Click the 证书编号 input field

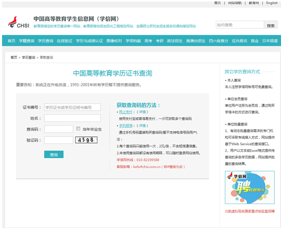click(72, 107)
